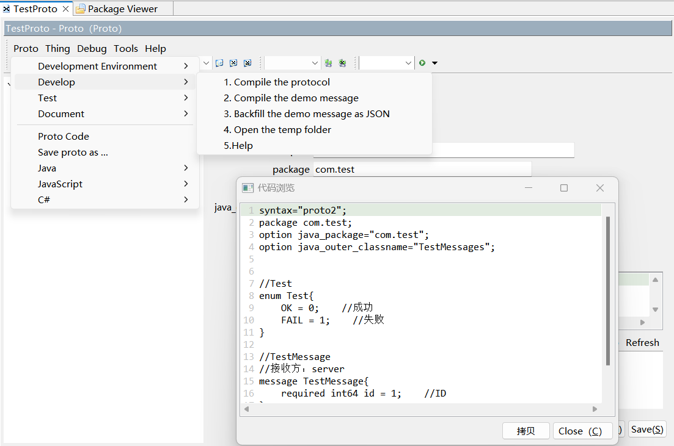Expand the Test submenu
The image size is (674, 446).
(105, 98)
